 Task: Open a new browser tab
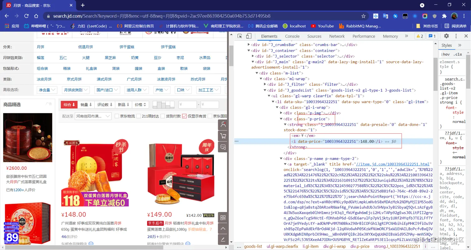click(83, 5)
